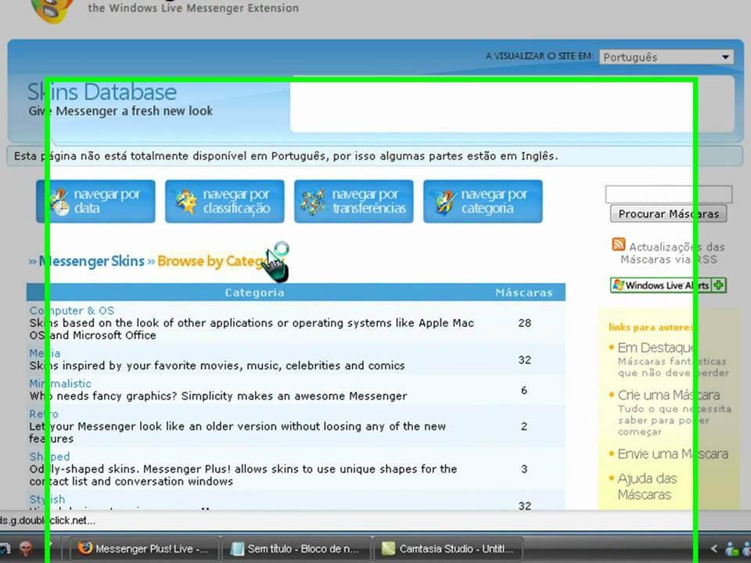Click the Procurar Máscaras button
The image size is (751, 563).
click(669, 213)
